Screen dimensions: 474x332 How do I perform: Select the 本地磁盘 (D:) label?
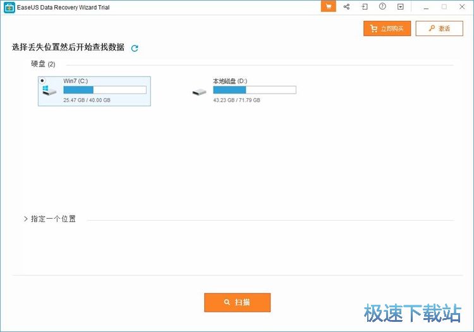click(230, 81)
